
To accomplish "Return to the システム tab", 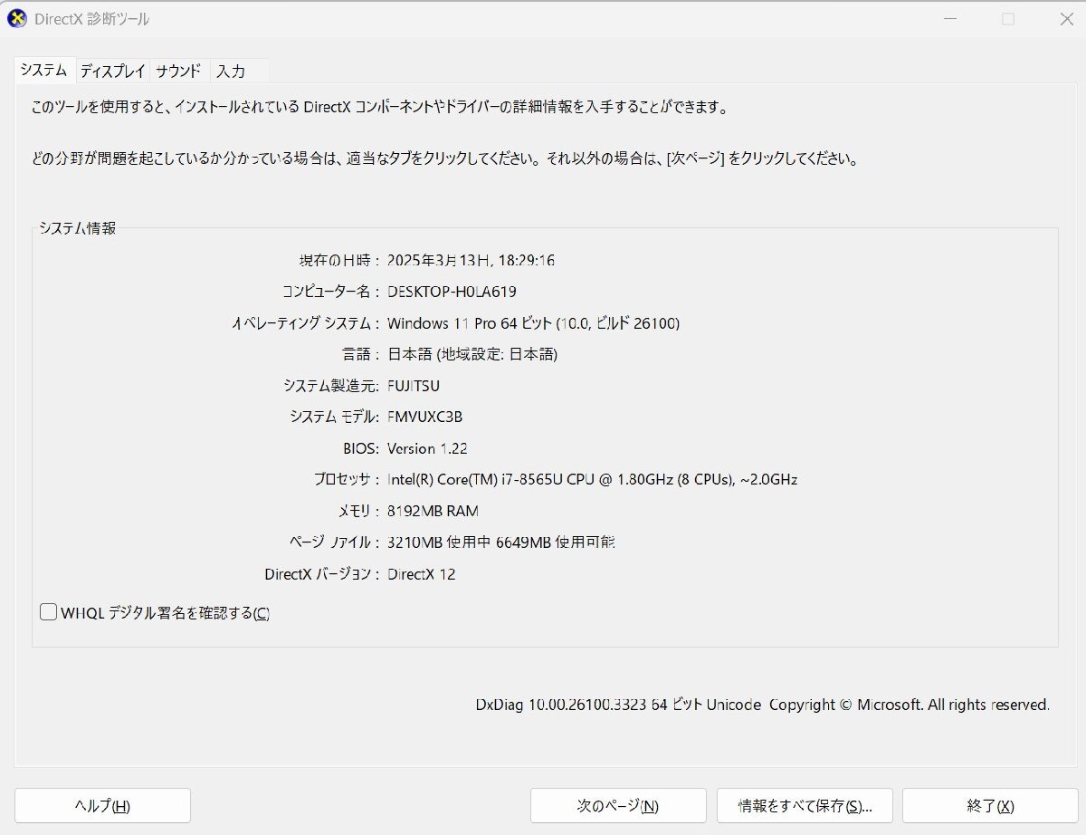I will (x=44, y=69).
